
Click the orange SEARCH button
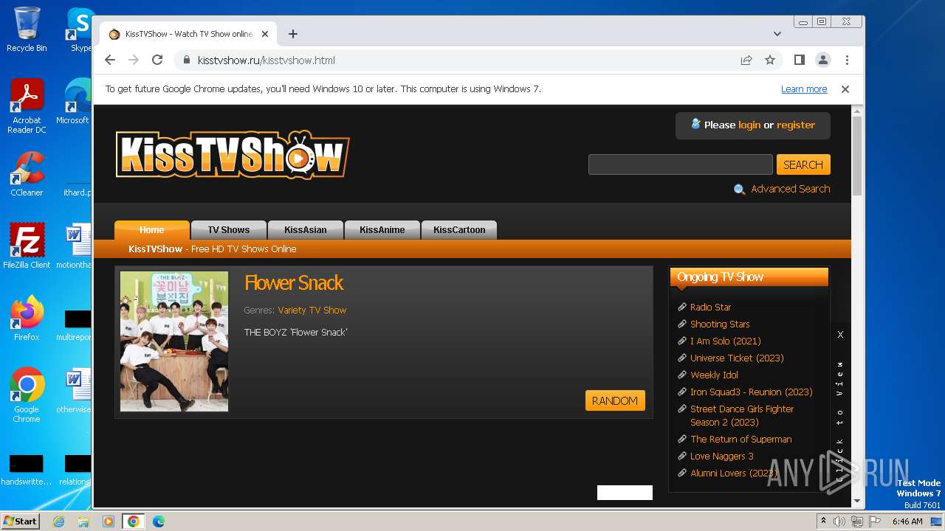tap(803, 164)
